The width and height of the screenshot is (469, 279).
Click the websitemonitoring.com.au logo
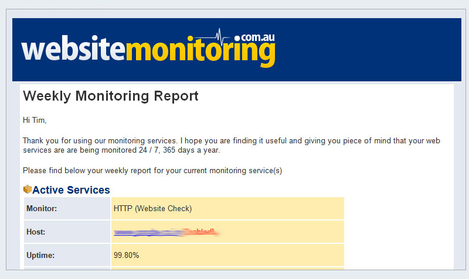click(148, 49)
